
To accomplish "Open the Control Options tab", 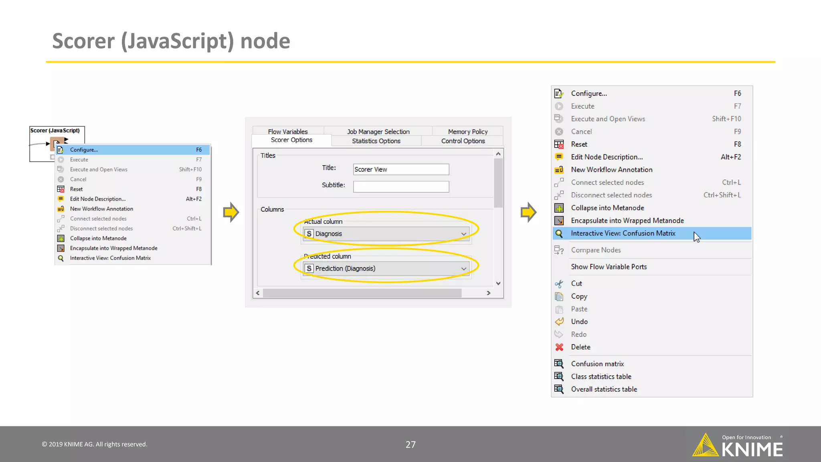I will [463, 141].
